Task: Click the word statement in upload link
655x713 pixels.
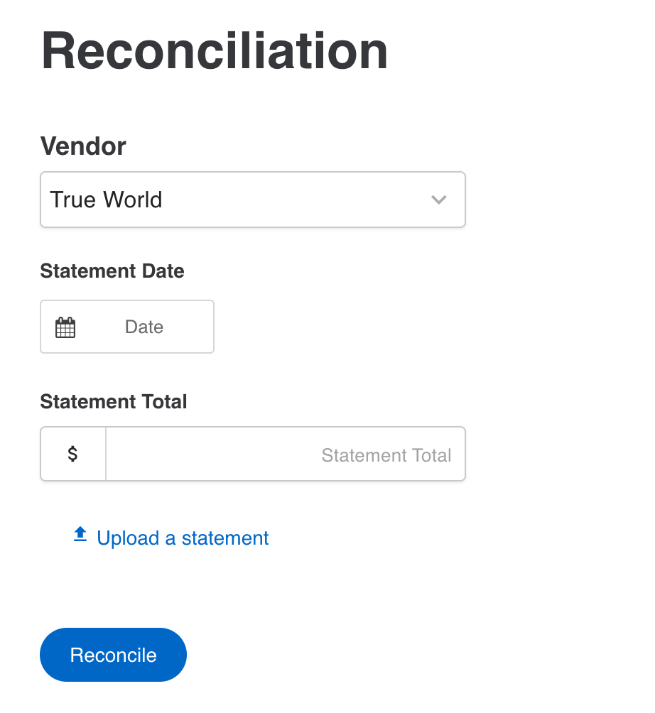Action: coord(225,538)
